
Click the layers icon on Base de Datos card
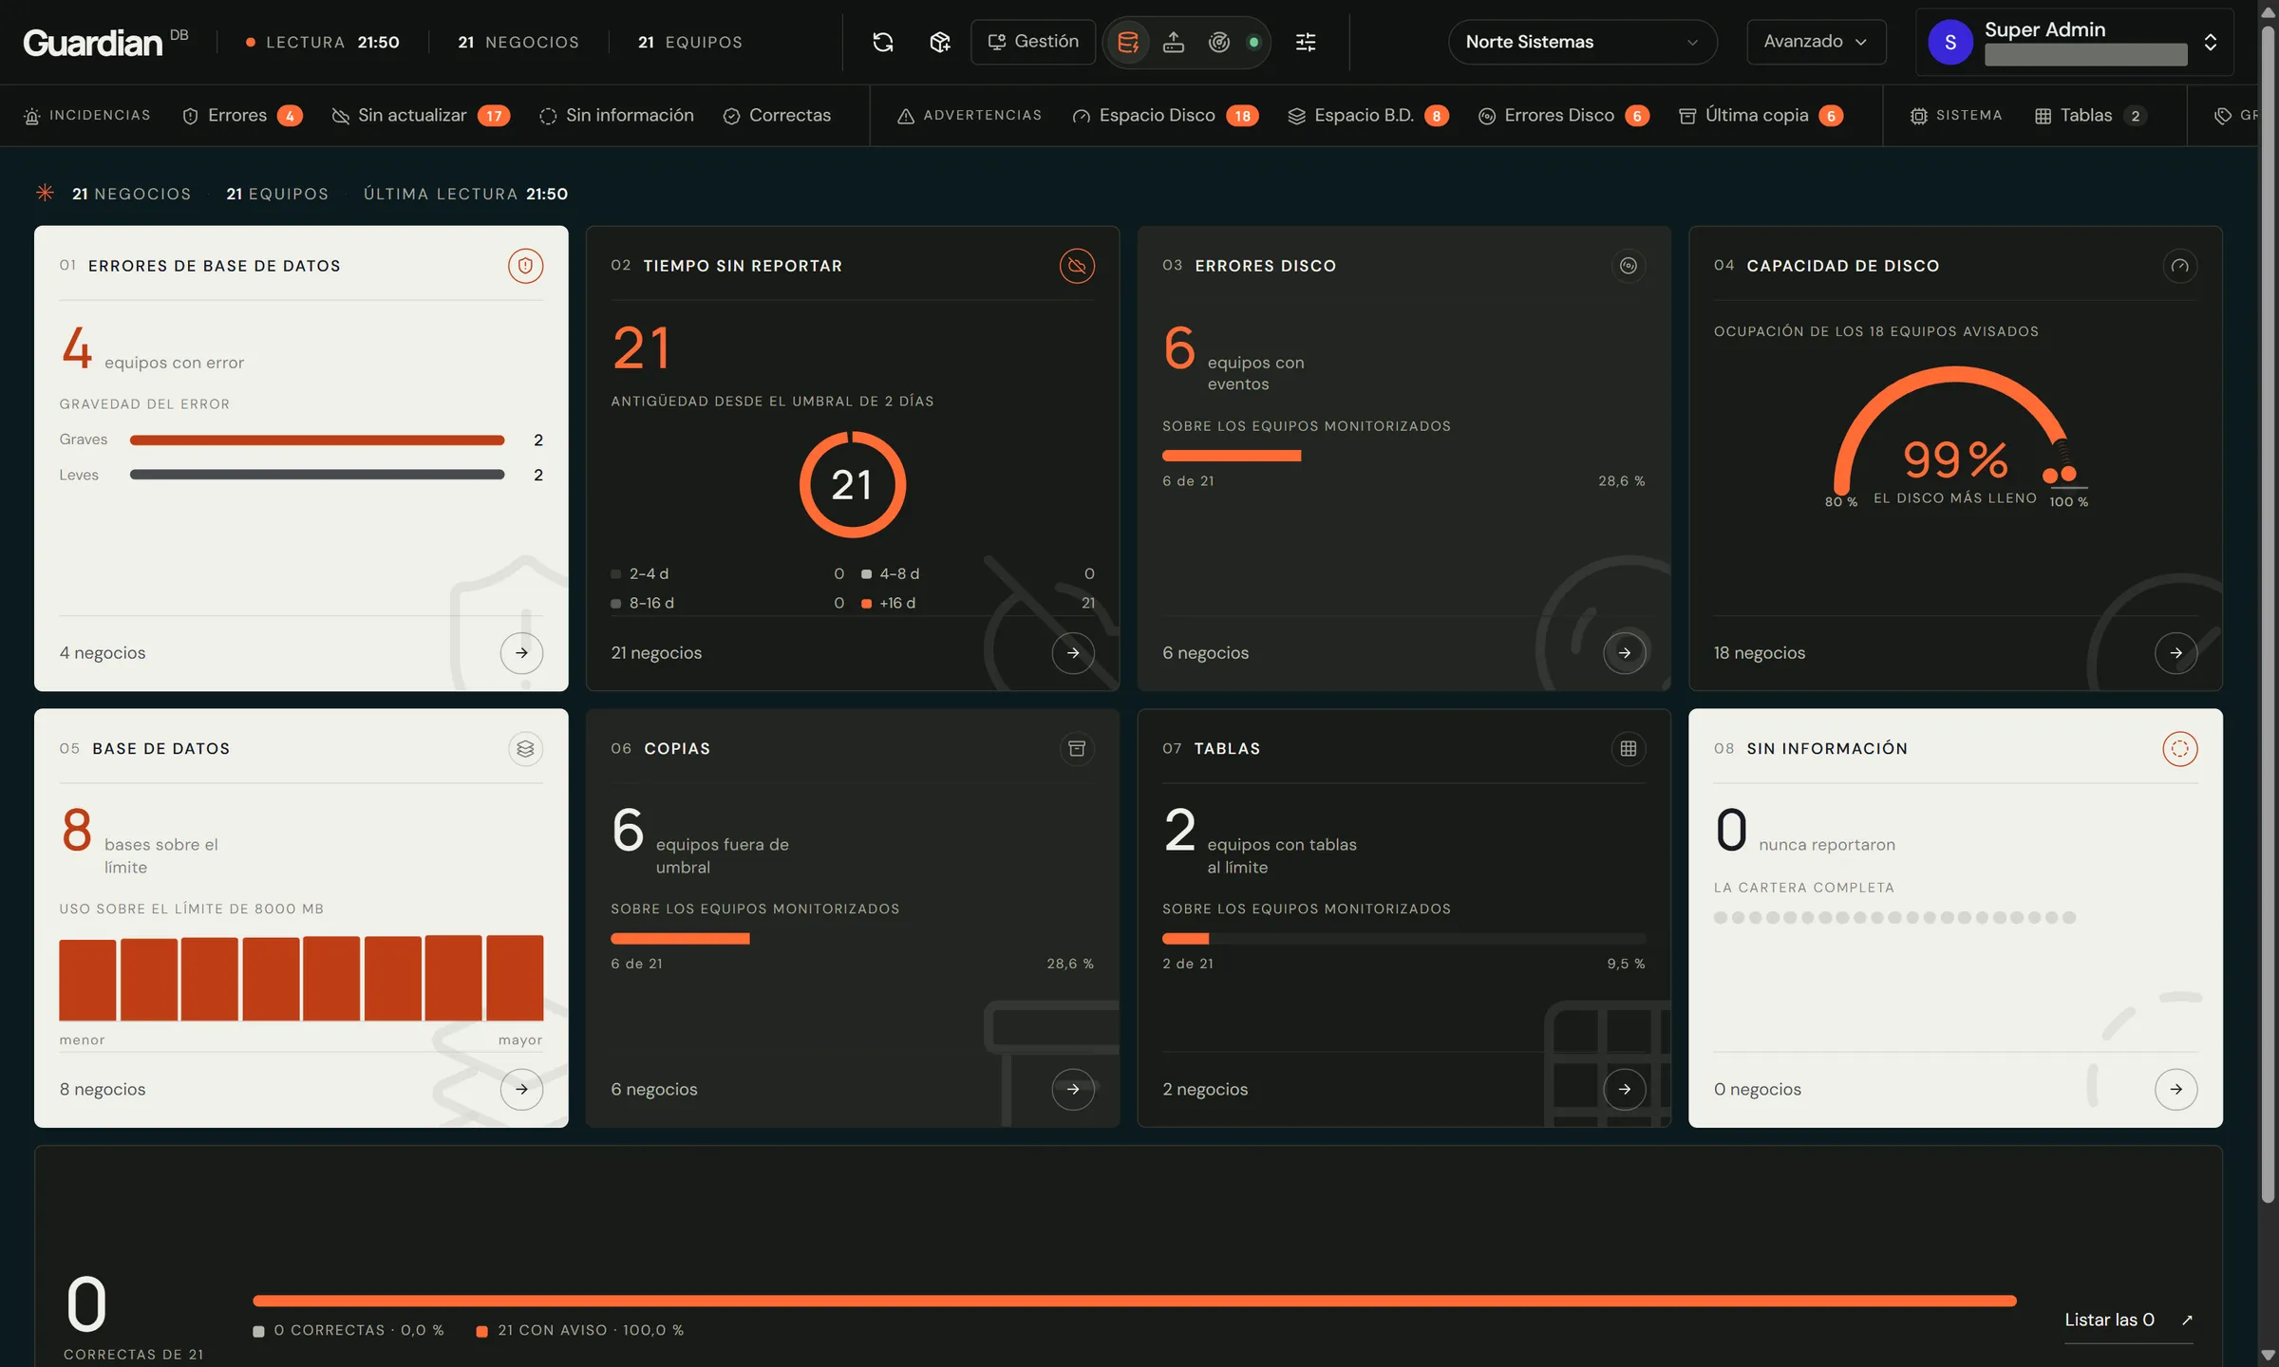tap(525, 749)
